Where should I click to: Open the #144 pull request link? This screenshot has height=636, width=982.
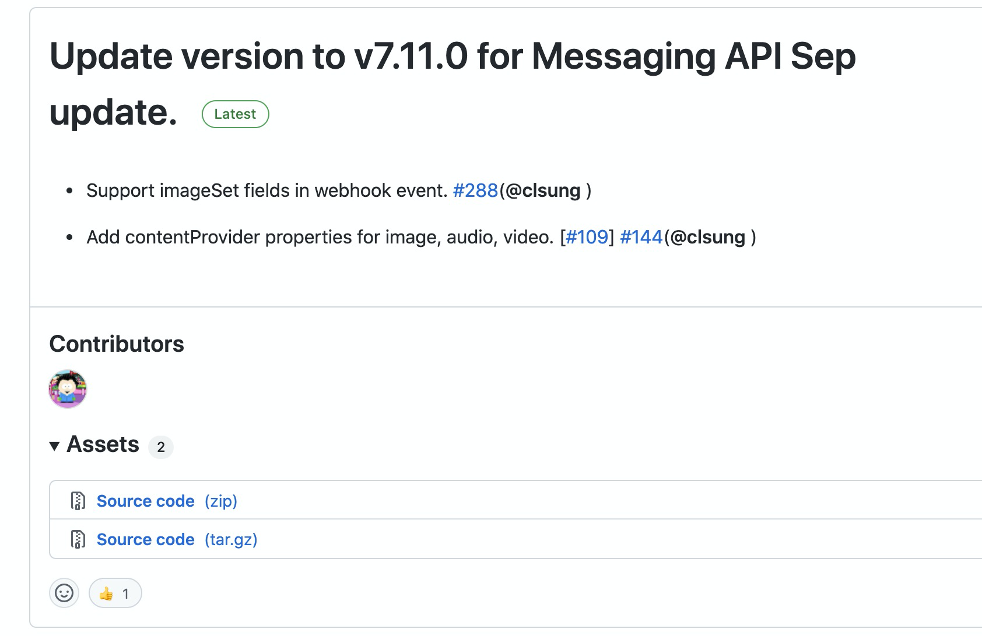tap(641, 237)
